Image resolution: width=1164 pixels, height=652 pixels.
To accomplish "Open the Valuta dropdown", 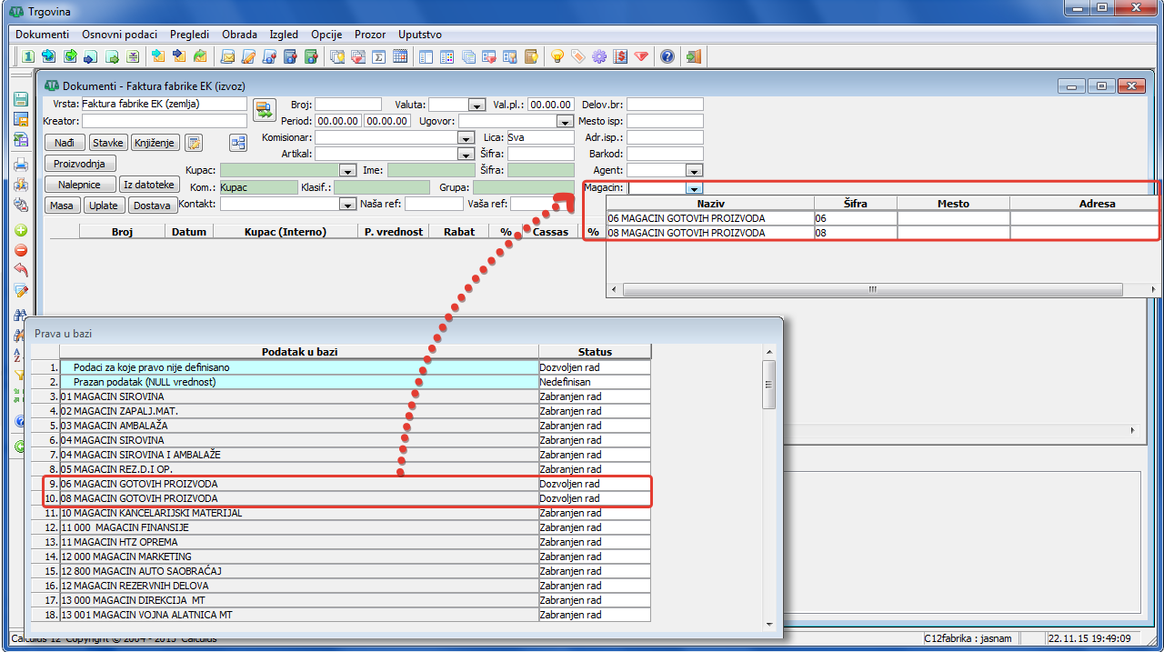I will (477, 105).
